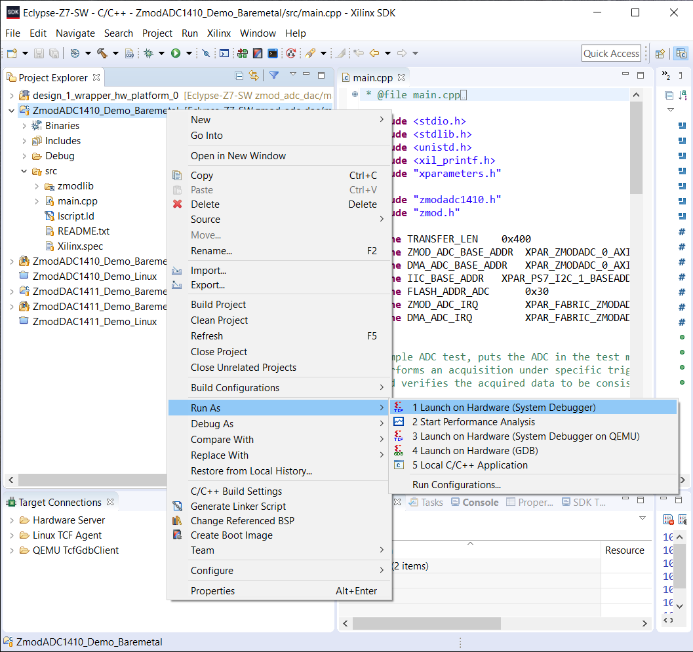Open the Xilinx menu
This screenshot has width=693, height=652.
[219, 33]
